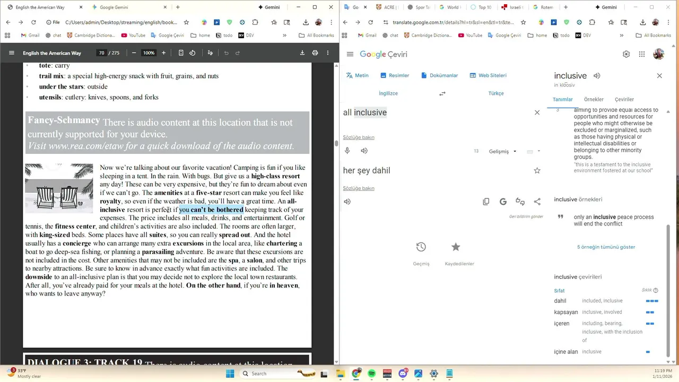679x382 pixels.
Task: Click 'Sözlüğe bakın' under source text
Action: tap(359, 137)
